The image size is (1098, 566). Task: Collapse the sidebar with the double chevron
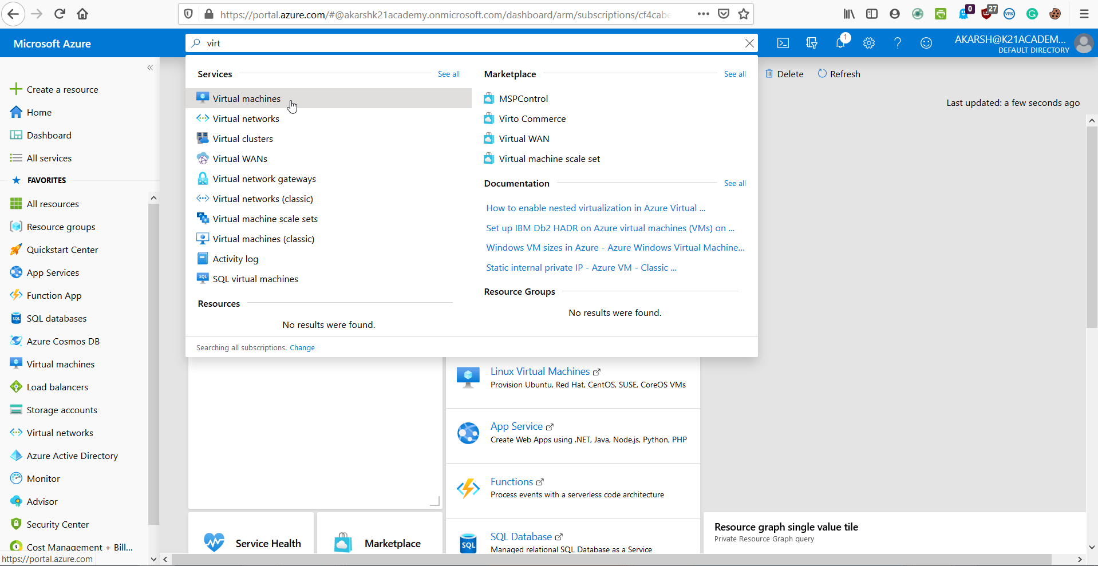[150, 68]
